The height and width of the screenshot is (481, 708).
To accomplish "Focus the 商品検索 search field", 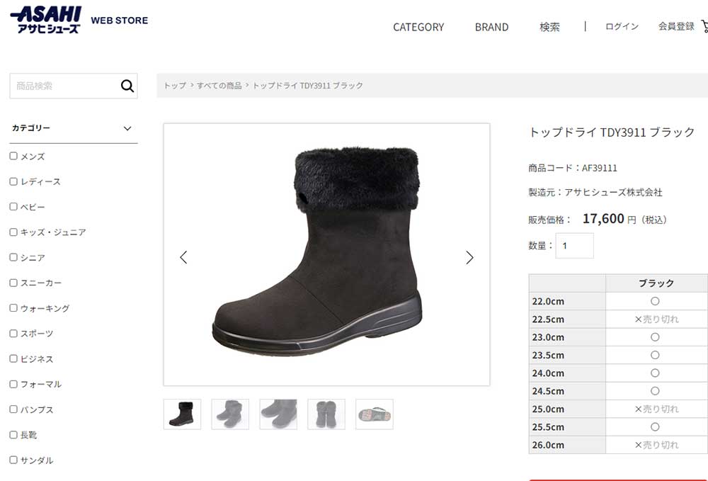I will coord(64,86).
